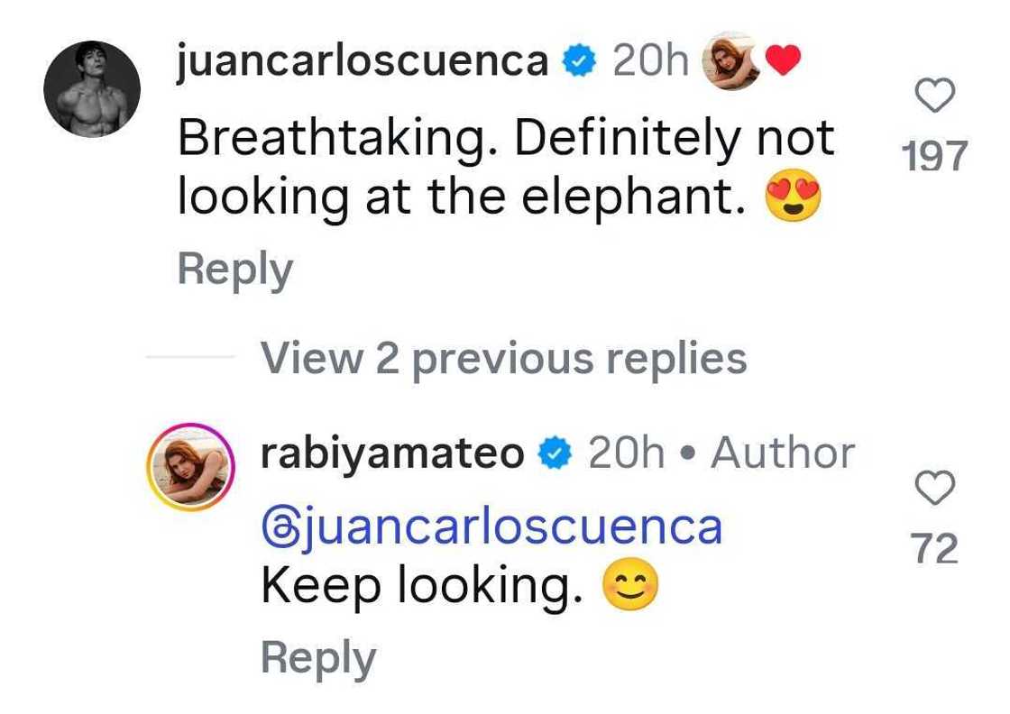Viewport: 1010px width, 714px height.
Task: Click the red heart reaction badge
Action: [x=785, y=59]
